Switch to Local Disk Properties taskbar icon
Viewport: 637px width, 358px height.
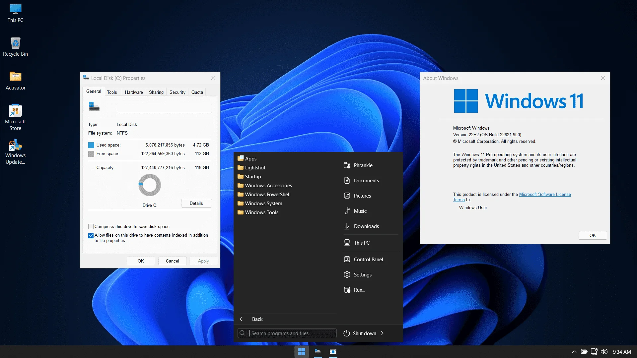318,352
